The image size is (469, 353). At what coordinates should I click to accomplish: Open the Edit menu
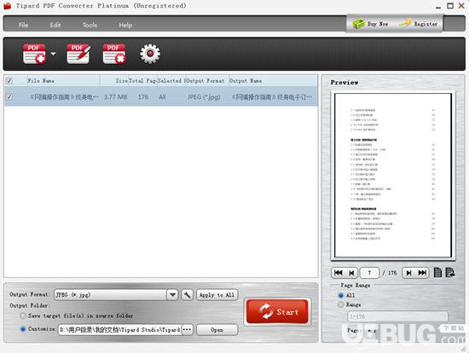(x=55, y=25)
